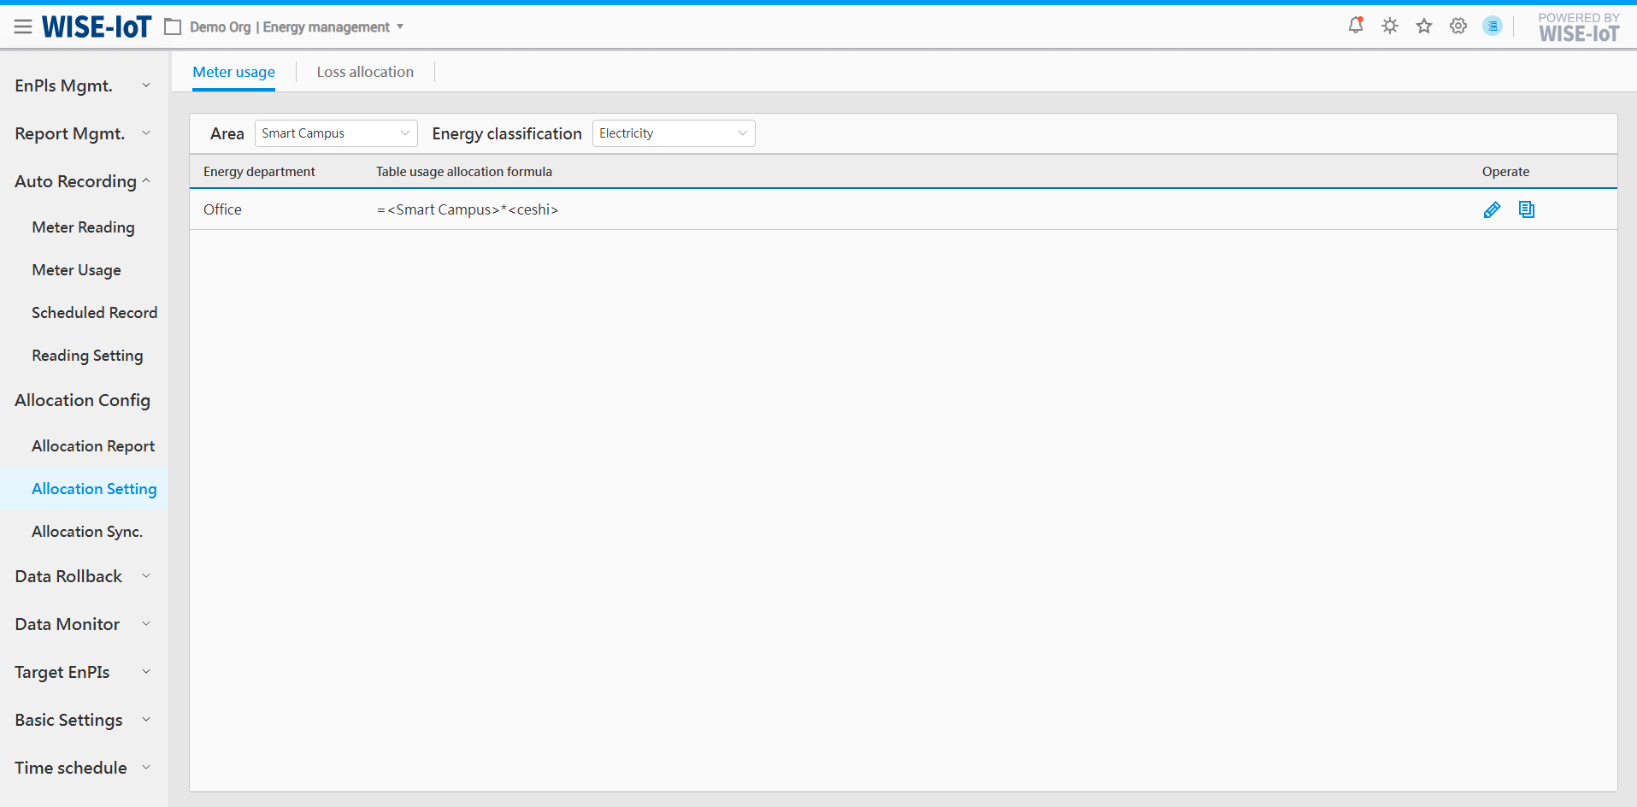
Task: Open the Energy classification dropdown
Action: 674,133
